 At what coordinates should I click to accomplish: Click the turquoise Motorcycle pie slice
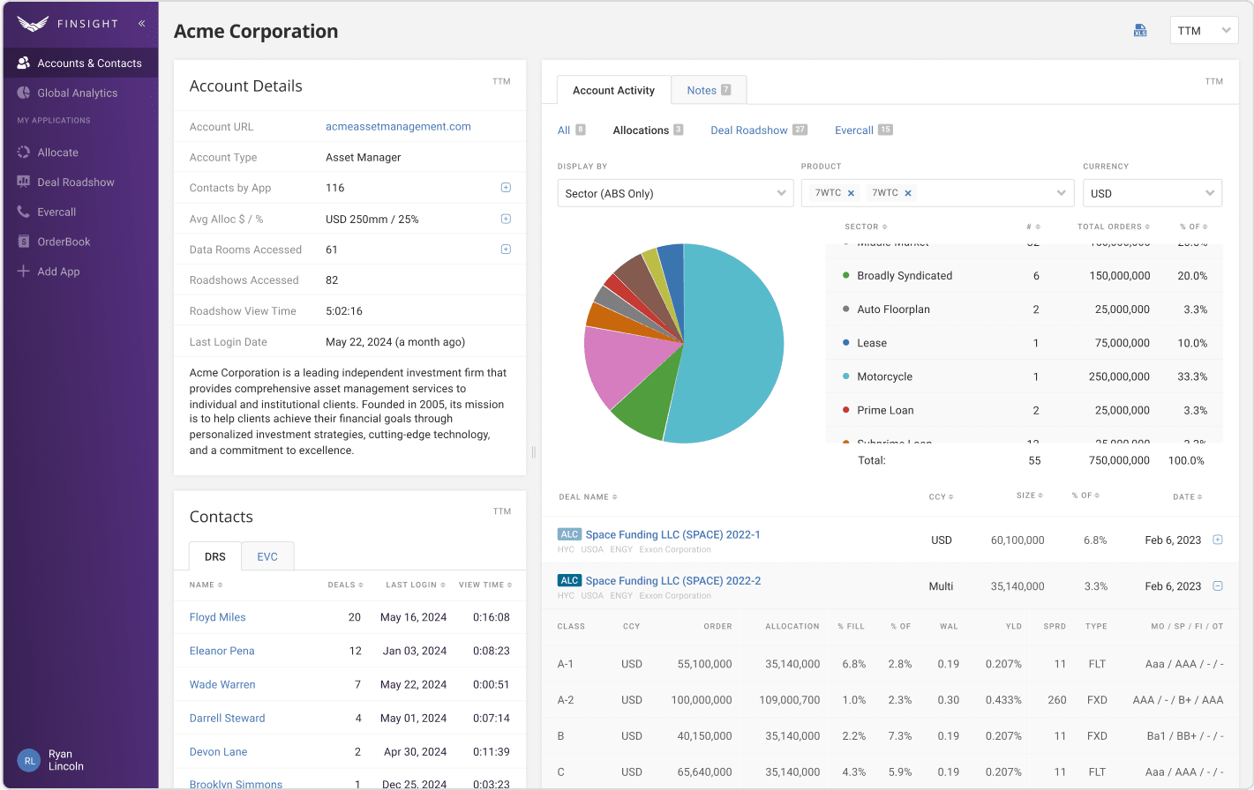pos(732,344)
